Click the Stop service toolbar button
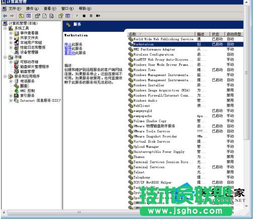This screenshot has height=219, width=254. coord(84,16)
